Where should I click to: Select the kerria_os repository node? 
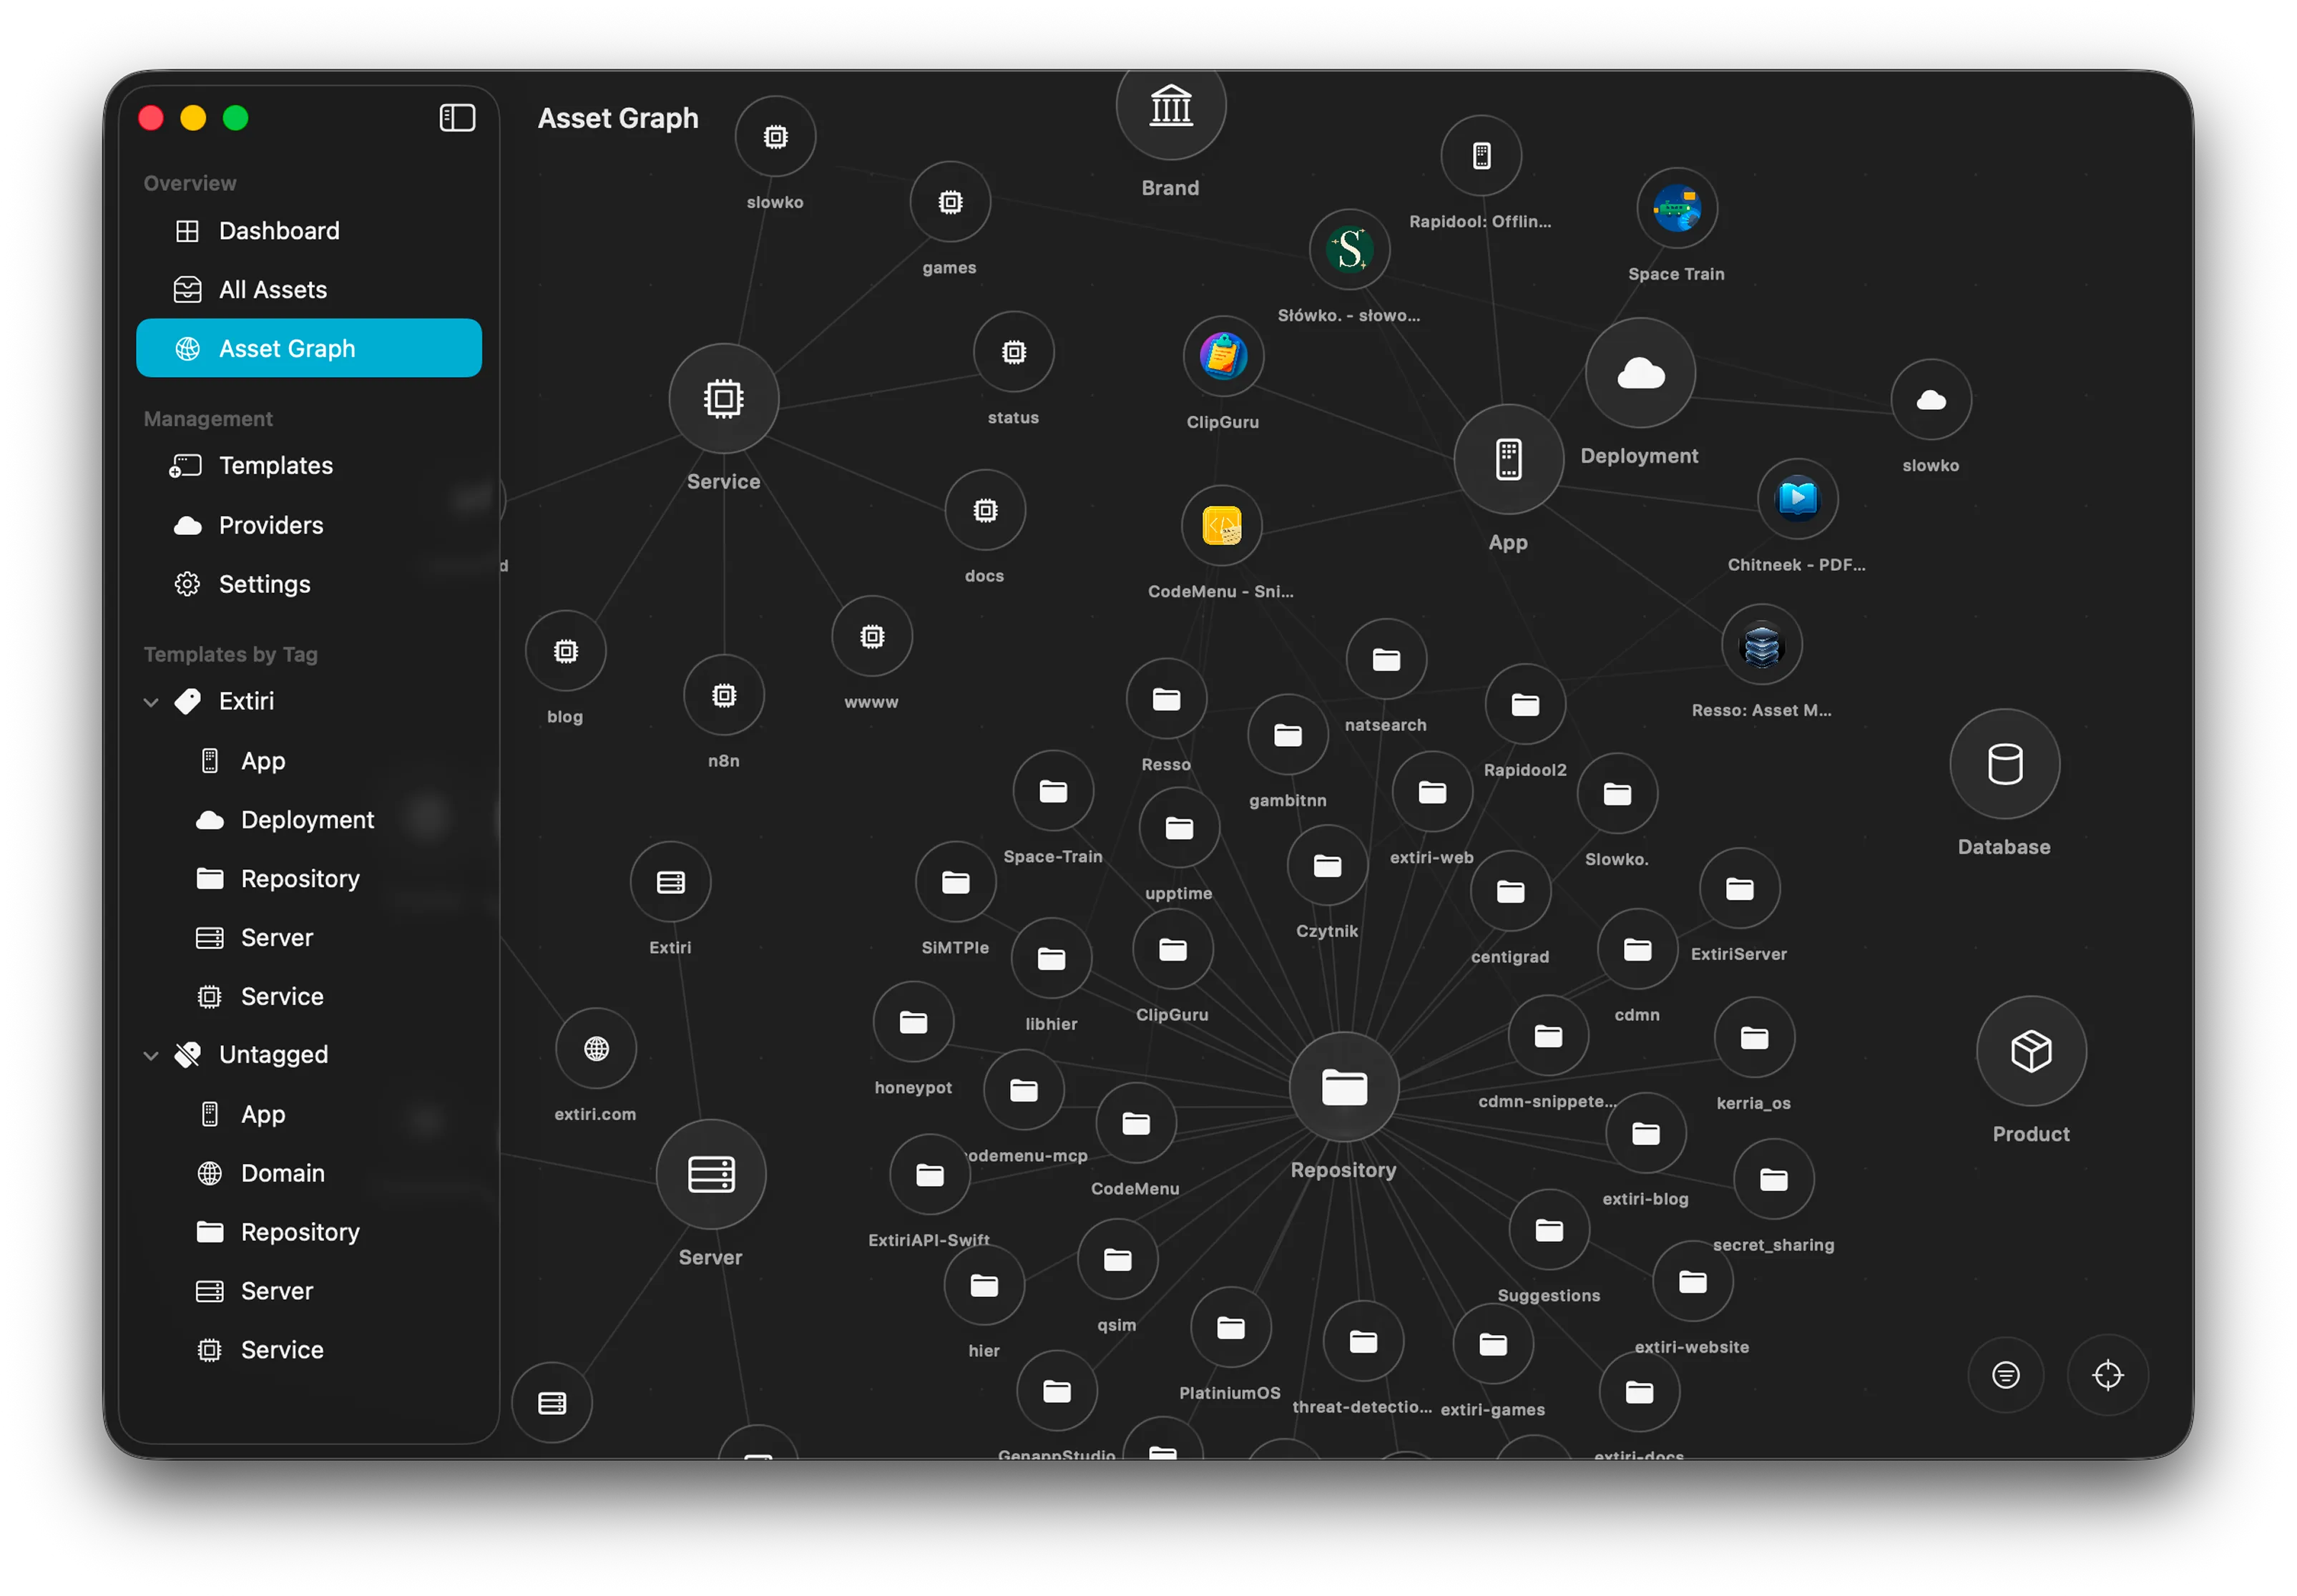pyautogui.click(x=1754, y=1038)
